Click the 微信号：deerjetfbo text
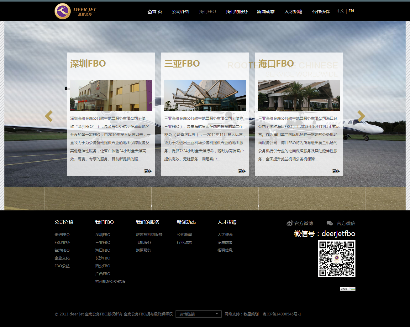Image resolution: width=410 pixels, height=327 pixels. [324, 234]
